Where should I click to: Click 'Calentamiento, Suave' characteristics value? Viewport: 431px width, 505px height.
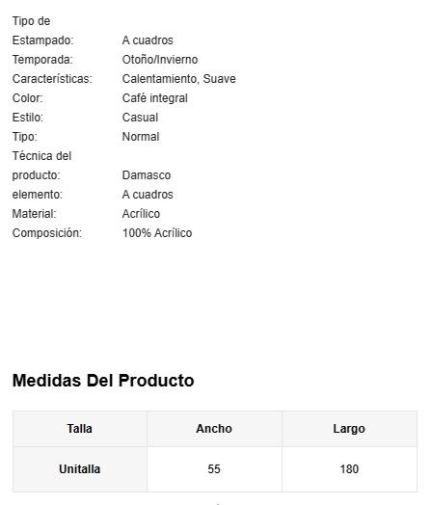pyautogui.click(x=178, y=79)
